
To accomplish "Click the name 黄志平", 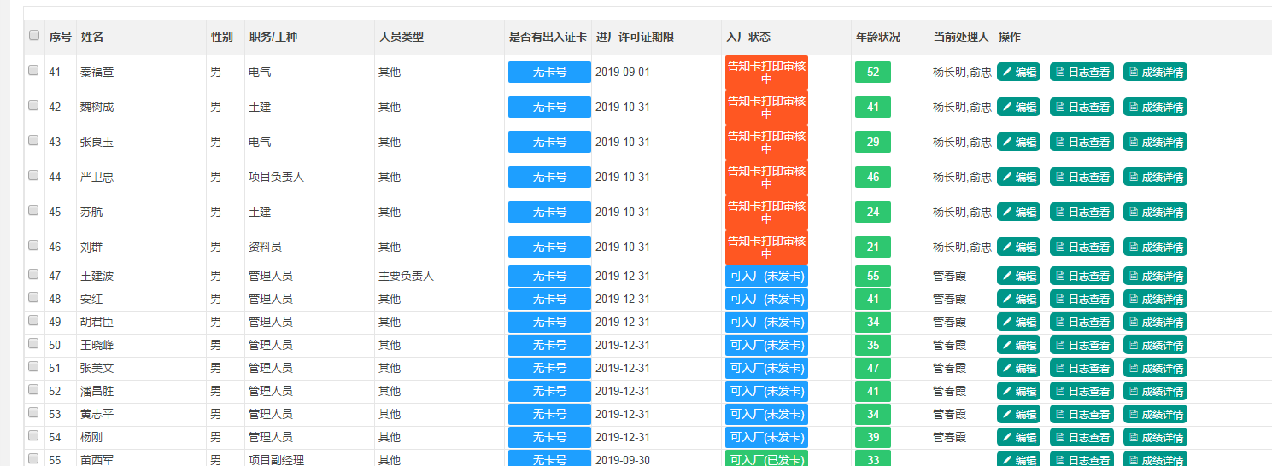I will 97,414.
